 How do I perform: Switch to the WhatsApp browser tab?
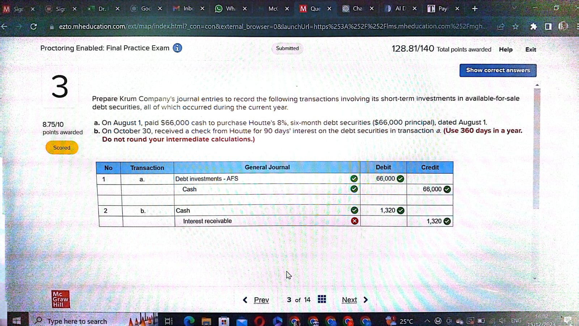coord(226,9)
